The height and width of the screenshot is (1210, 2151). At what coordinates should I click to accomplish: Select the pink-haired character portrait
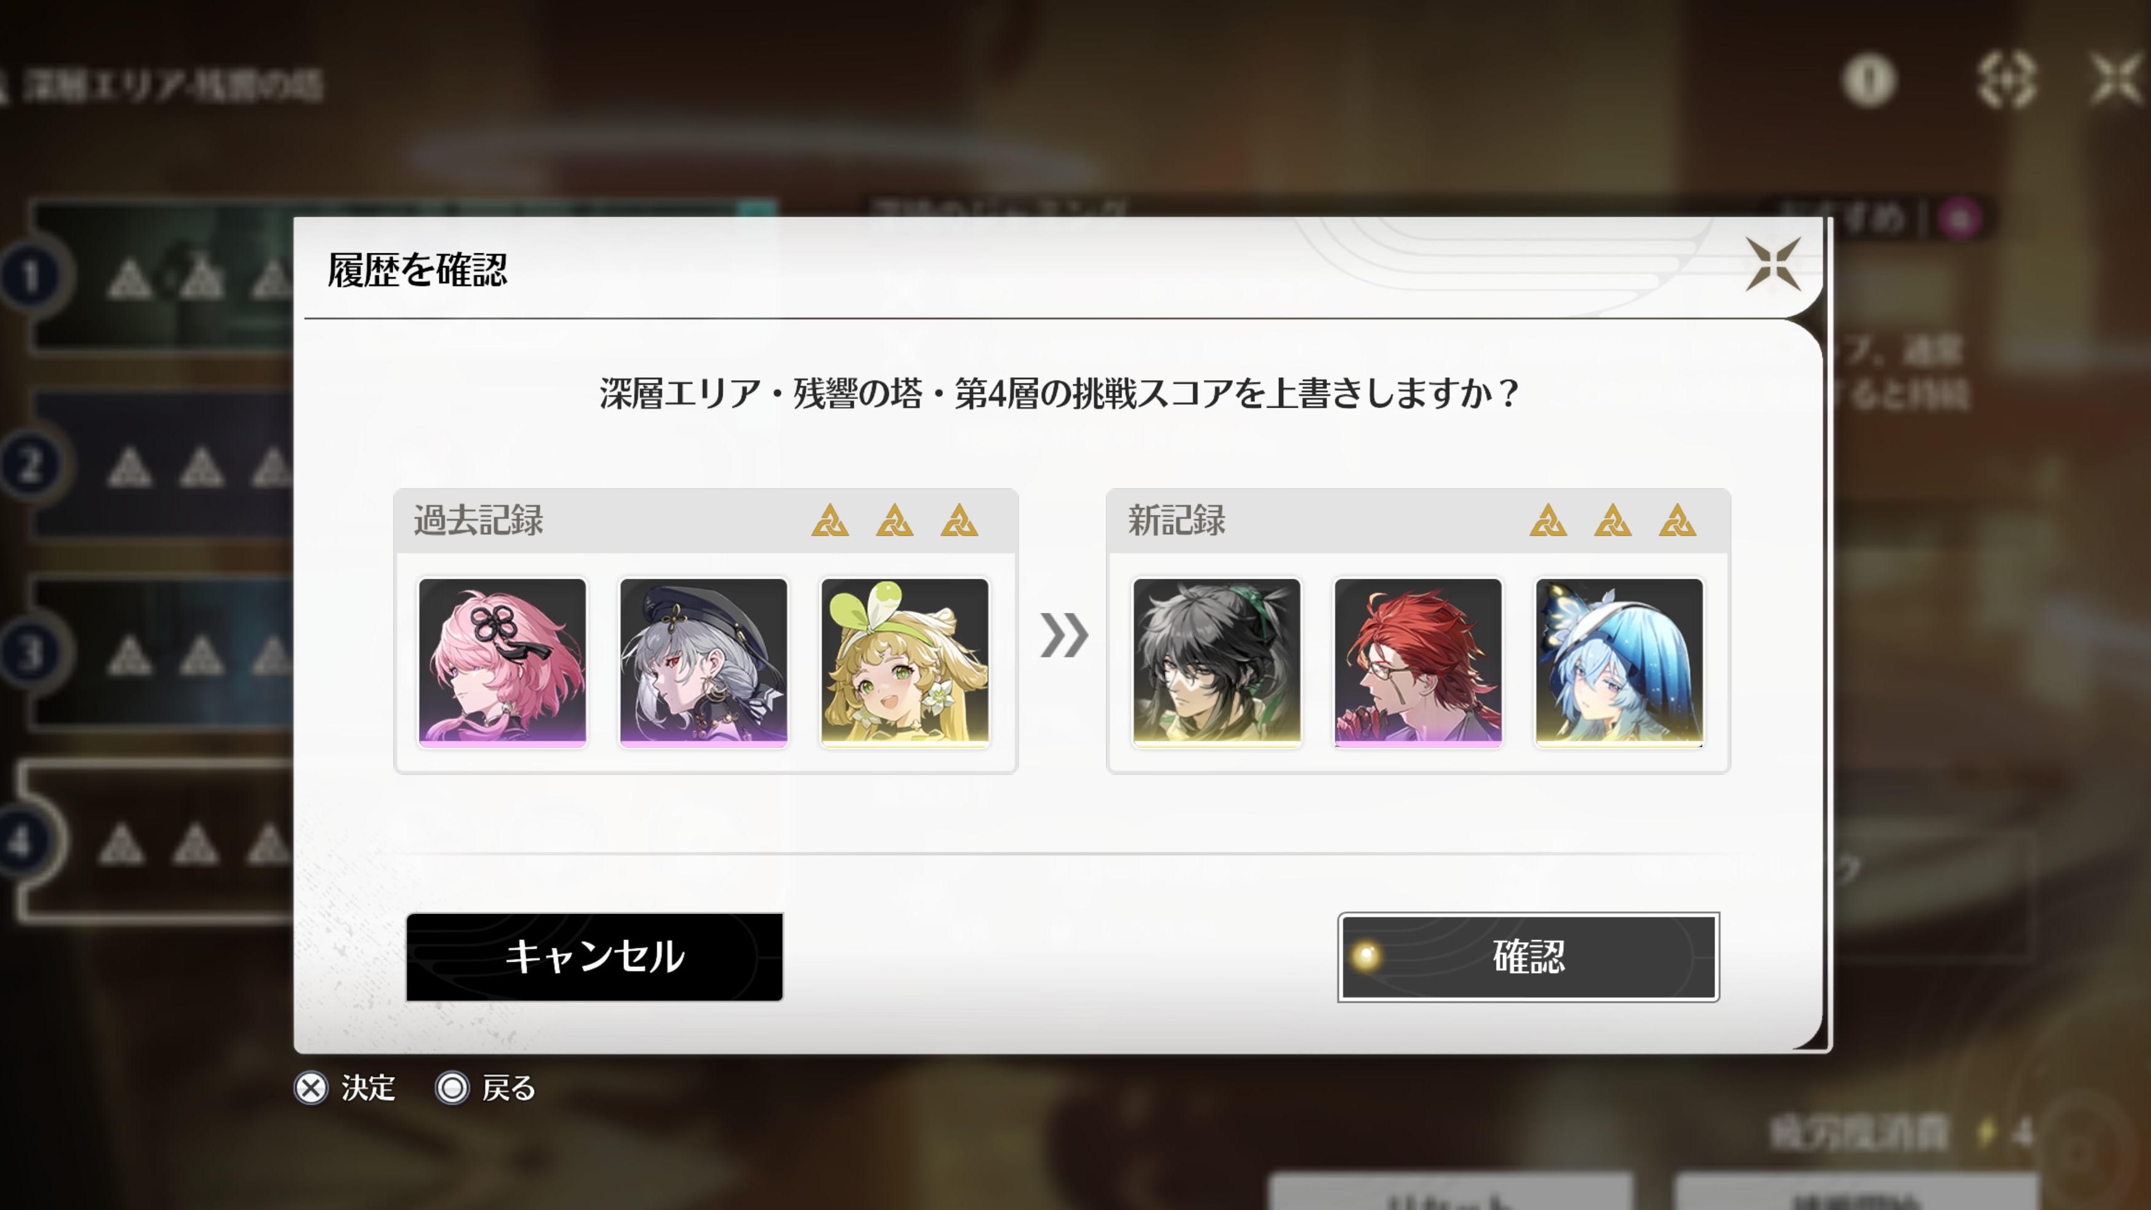pos(502,662)
